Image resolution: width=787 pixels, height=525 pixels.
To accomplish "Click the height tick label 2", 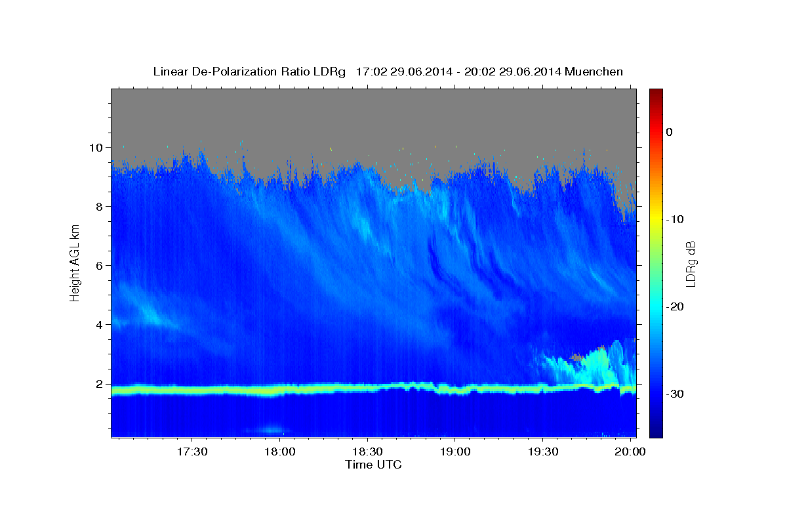I will click(100, 384).
